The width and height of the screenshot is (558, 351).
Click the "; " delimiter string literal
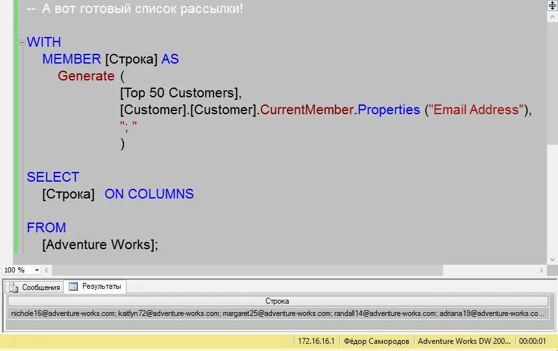(128, 126)
